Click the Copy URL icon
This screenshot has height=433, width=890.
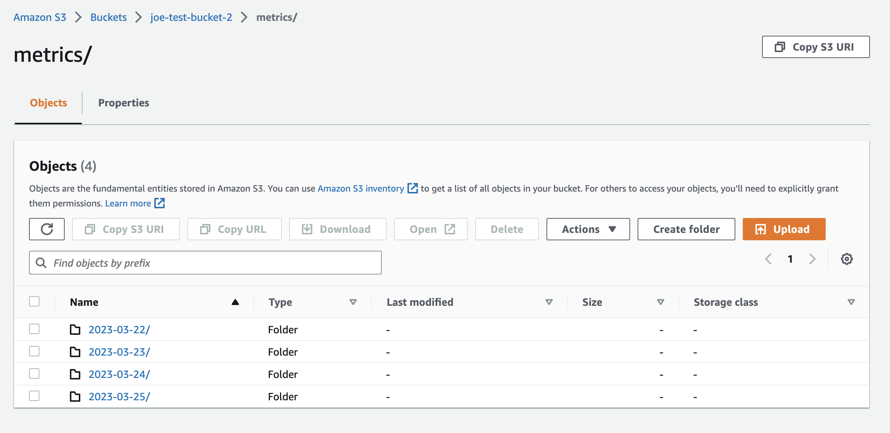pos(205,229)
